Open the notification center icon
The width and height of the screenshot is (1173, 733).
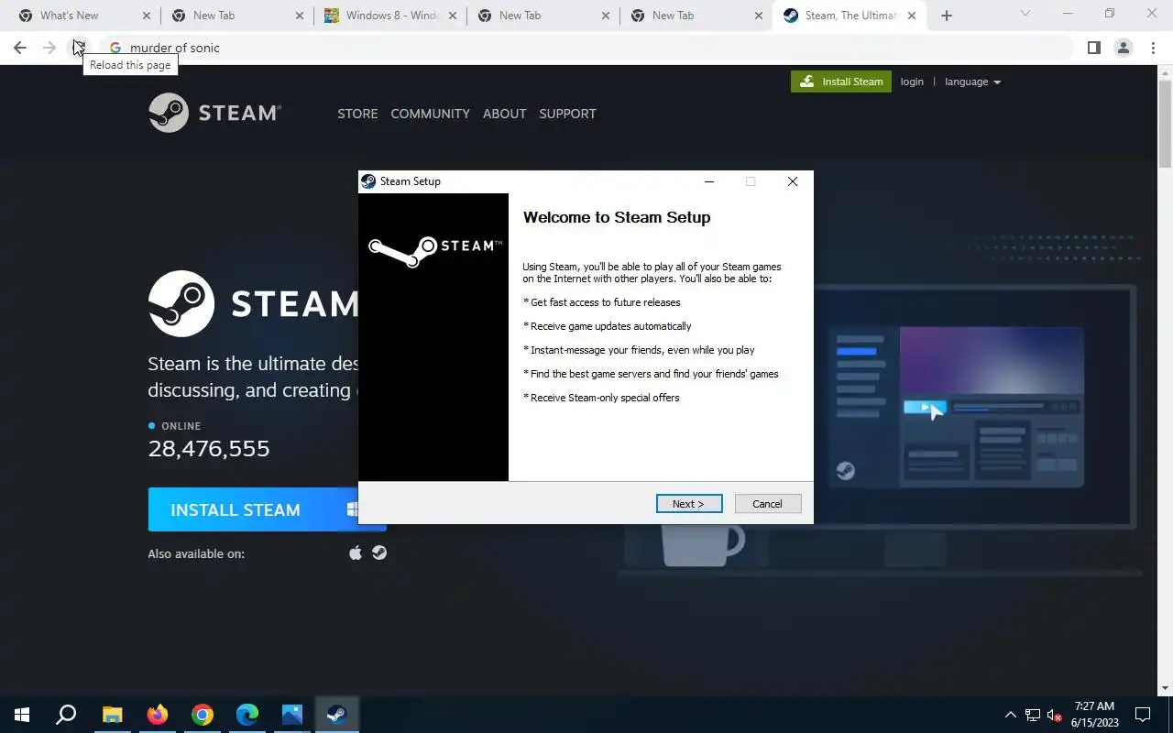pyautogui.click(x=1143, y=715)
